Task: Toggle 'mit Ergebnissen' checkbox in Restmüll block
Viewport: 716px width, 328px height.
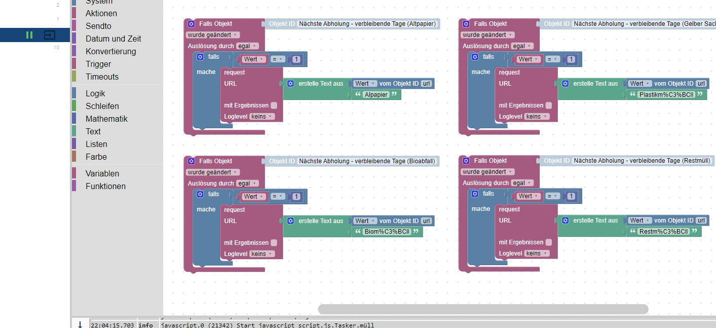Action: (548, 242)
